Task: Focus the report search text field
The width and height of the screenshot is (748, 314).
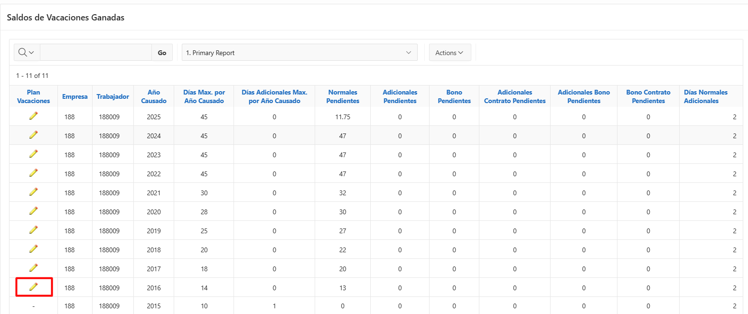Action: point(96,53)
